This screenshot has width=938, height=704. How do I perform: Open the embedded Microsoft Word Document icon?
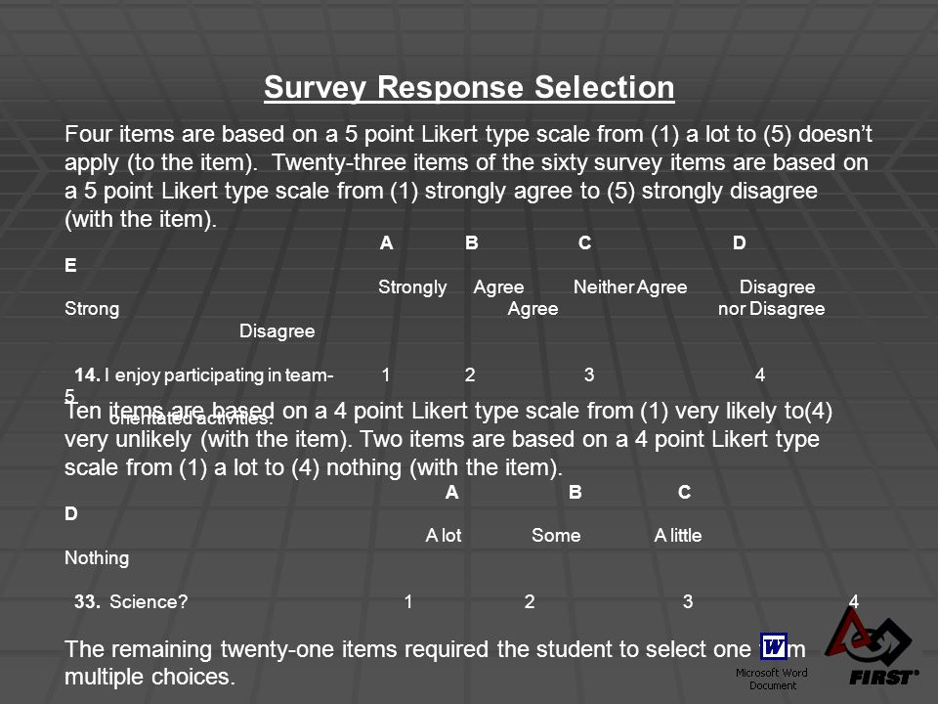click(x=774, y=646)
